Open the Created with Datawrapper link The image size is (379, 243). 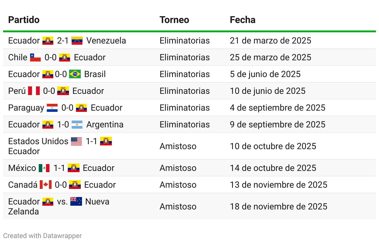(43, 236)
